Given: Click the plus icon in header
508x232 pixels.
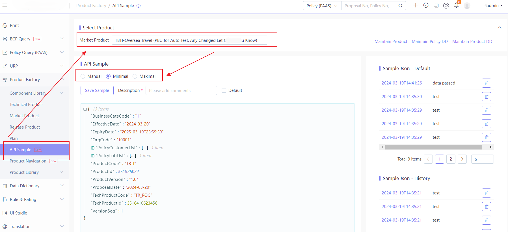Looking at the screenshot, I should pyautogui.click(x=416, y=5).
